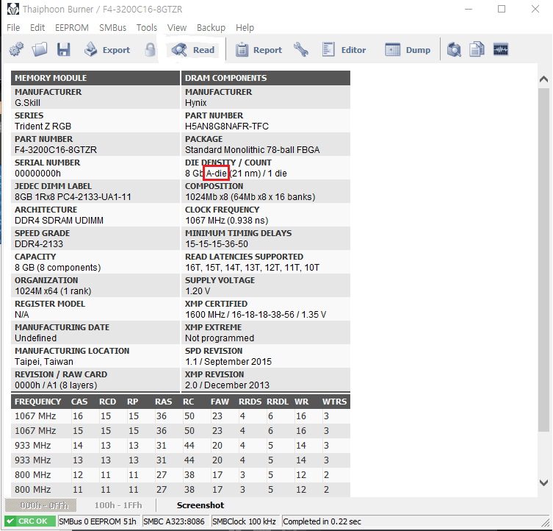Click the Export toolbar button
The height and width of the screenshot is (531, 553).
pyautogui.click(x=107, y=49)
